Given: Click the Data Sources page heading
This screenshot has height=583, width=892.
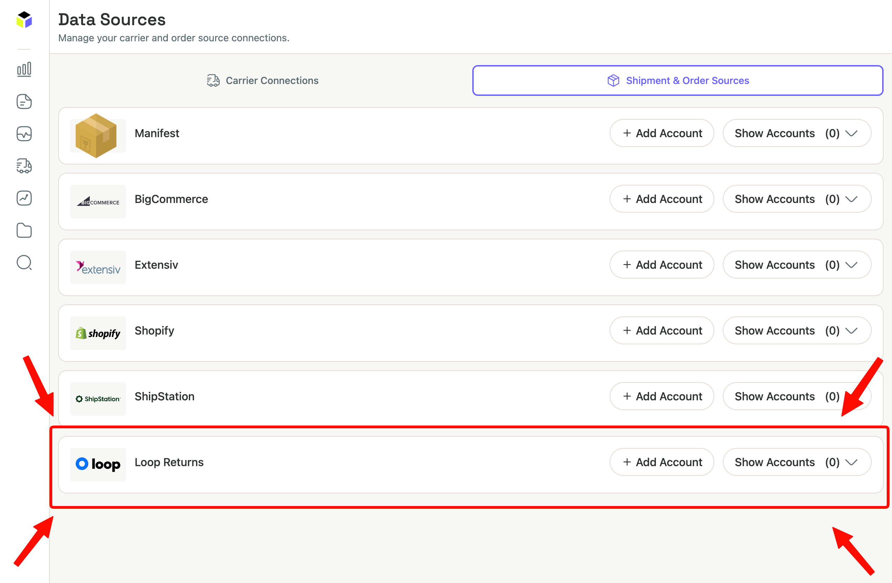Looking at the screenshot, I should tap(112, 20).
